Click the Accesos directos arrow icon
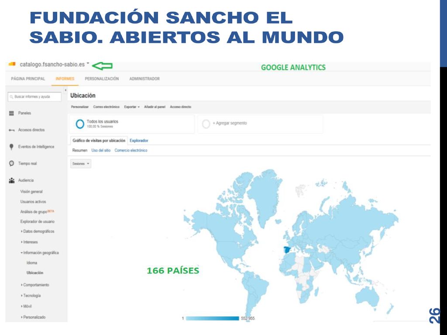447x335 pixels. click(11, 130)
